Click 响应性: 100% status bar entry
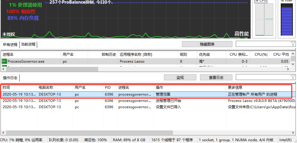Image resolution: width=297 pixels, height=143 pixels. (96, 140)
